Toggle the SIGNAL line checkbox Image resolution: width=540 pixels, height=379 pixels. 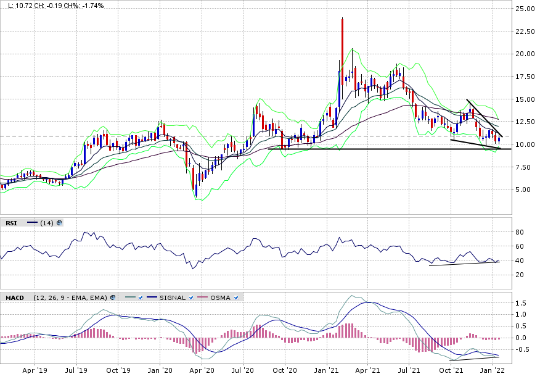pyautogui.click(x=191, y=298)
